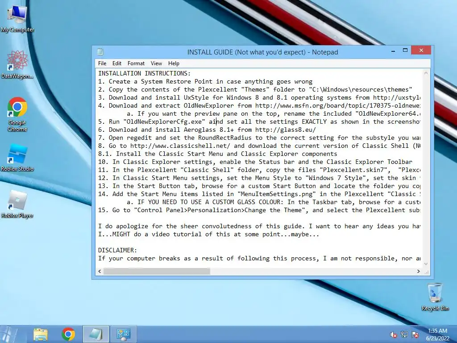
Task: Click the horizontal scrollbar thumb
Action: [x=157, y=271]
